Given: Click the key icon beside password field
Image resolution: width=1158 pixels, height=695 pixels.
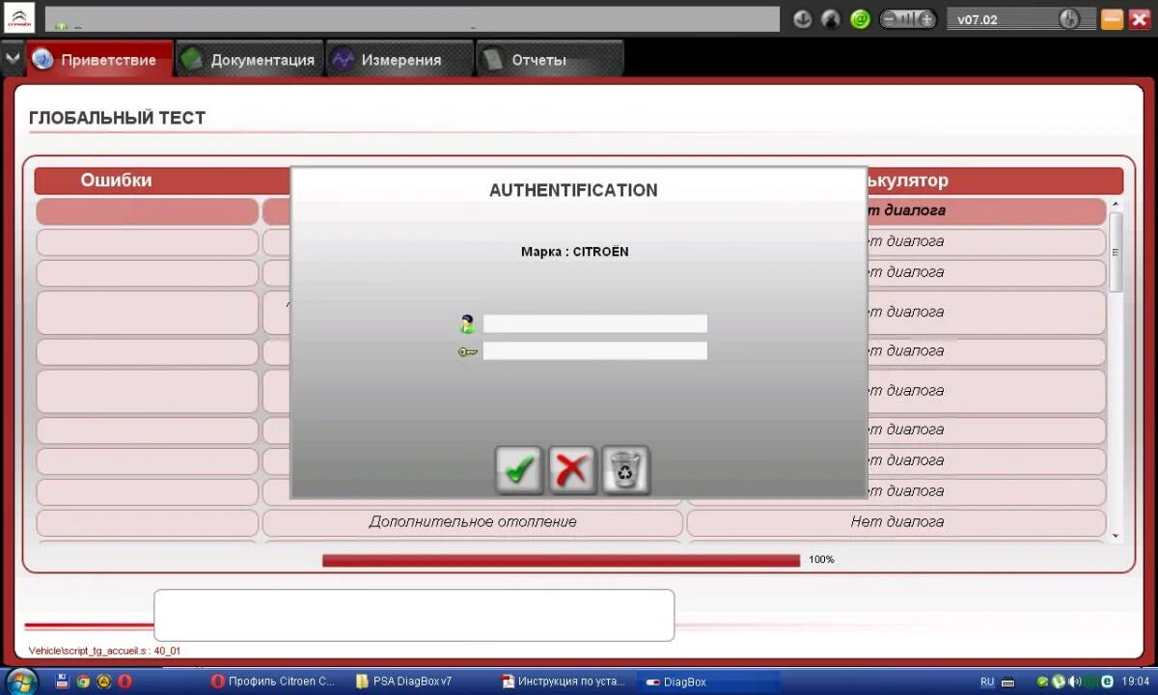Looking at the screenshot, I should pos(468,352).
